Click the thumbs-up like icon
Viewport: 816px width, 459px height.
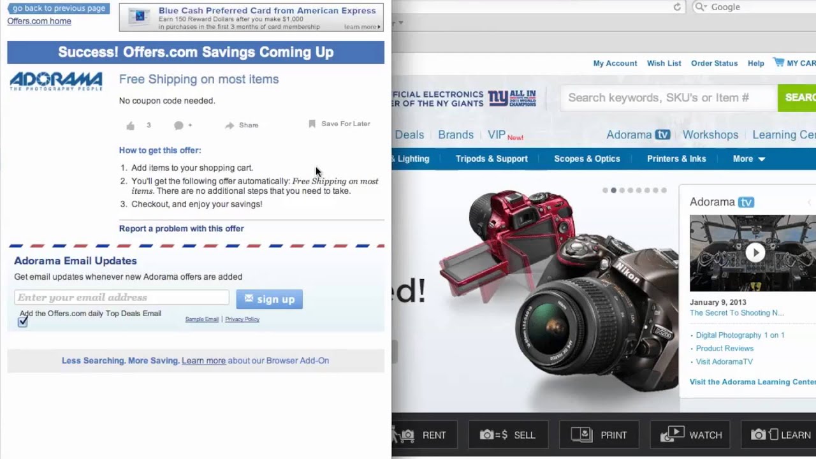tap(130, 126)
